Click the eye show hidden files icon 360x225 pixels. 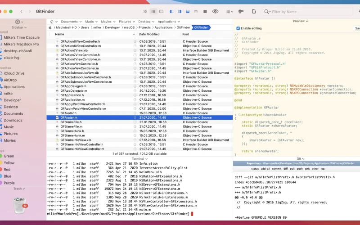[x=215, y=12]
